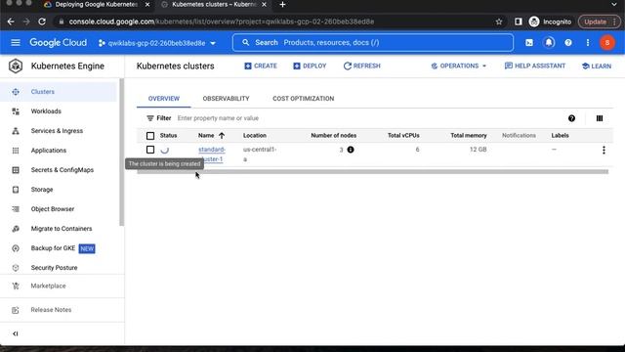Click the Secrets & ConfigMaps icon
This screenshot has width=625, height=352.
point(16,170)
